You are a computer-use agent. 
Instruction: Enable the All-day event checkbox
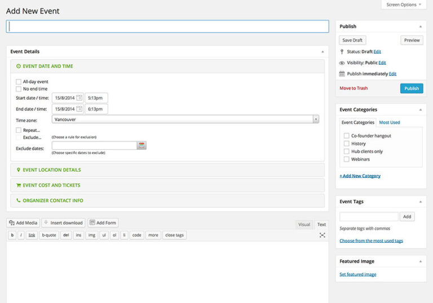pos(19,82)
